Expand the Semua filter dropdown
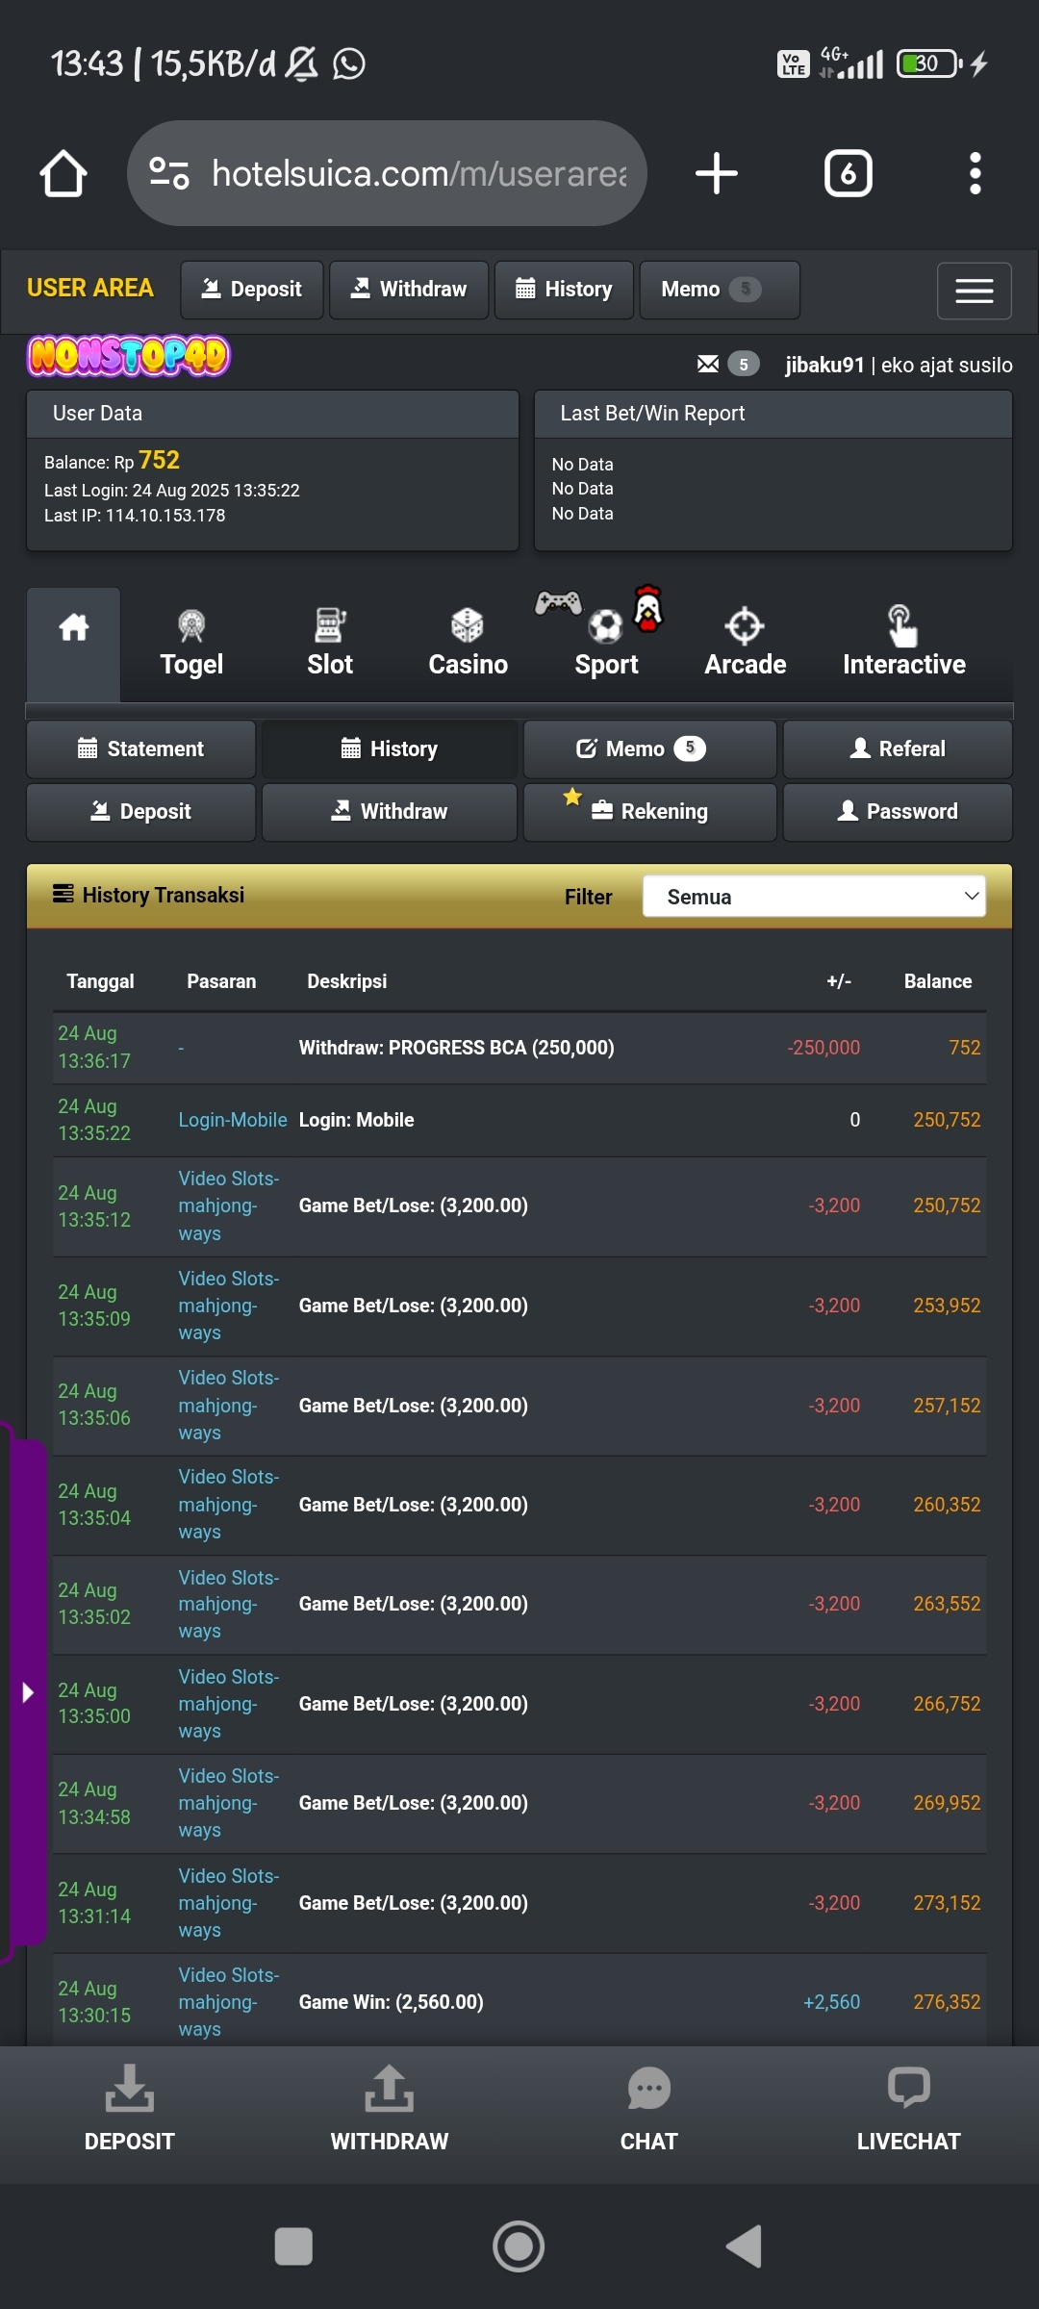Viewport: 1039px width, 2309px height. click(814, 896)
